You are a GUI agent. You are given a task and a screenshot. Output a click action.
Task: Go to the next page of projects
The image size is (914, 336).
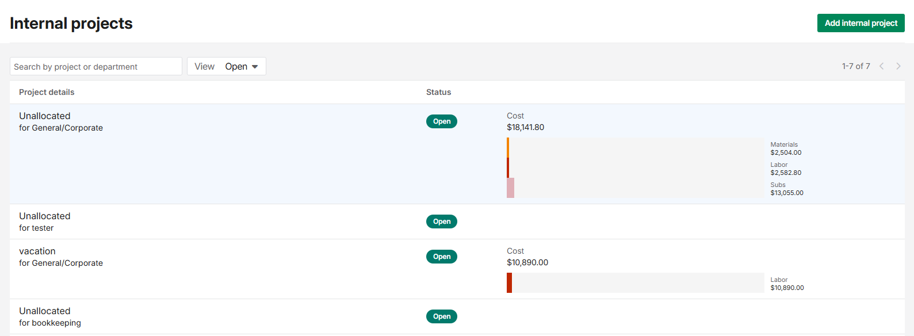pyautogui.click(x=898, y=66)
